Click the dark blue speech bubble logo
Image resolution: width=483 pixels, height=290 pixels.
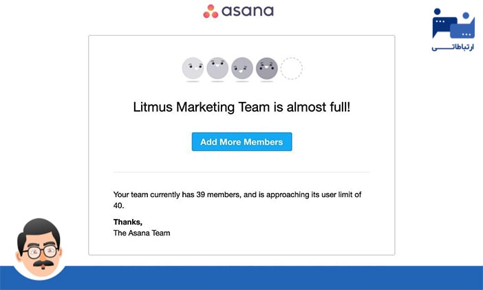tap(444, 23)
